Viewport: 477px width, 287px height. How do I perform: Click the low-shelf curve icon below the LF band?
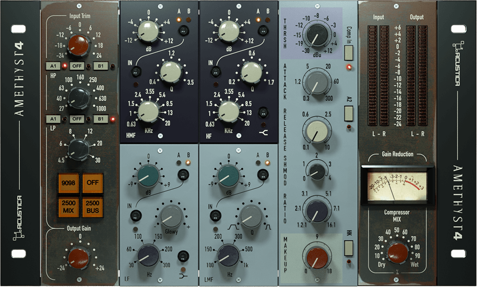pos(182,277)
